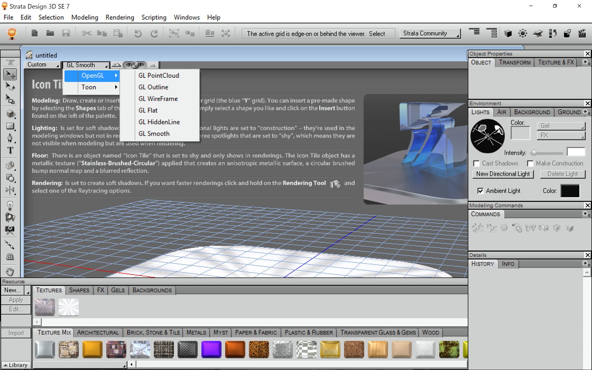The height and width of the screenshot is (370, 592).
Task: Select the Rotate object tool
Action: [10, 86]
